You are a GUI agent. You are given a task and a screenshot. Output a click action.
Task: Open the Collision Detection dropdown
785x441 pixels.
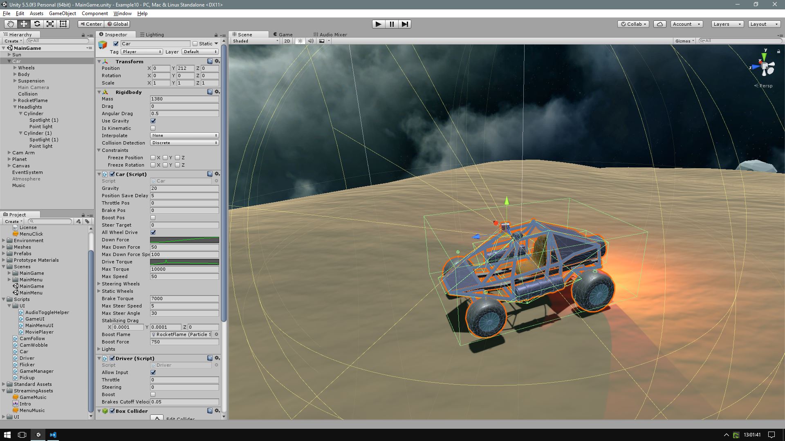click(184, 143)
